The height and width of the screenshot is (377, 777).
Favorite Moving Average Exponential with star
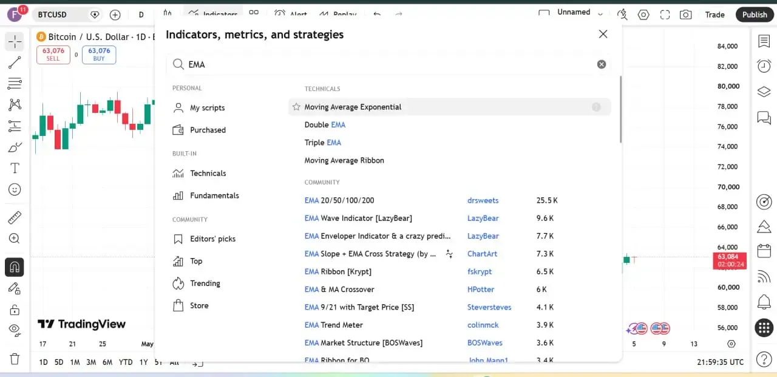(296, 107)
